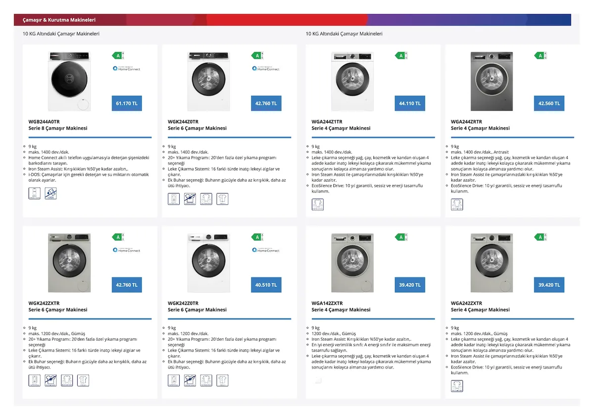Image resolution: width=594 pixels, height=420 pixels.
Task: Open the WGK242Z0TR washing machine image
Action: (x=209, y=263)
